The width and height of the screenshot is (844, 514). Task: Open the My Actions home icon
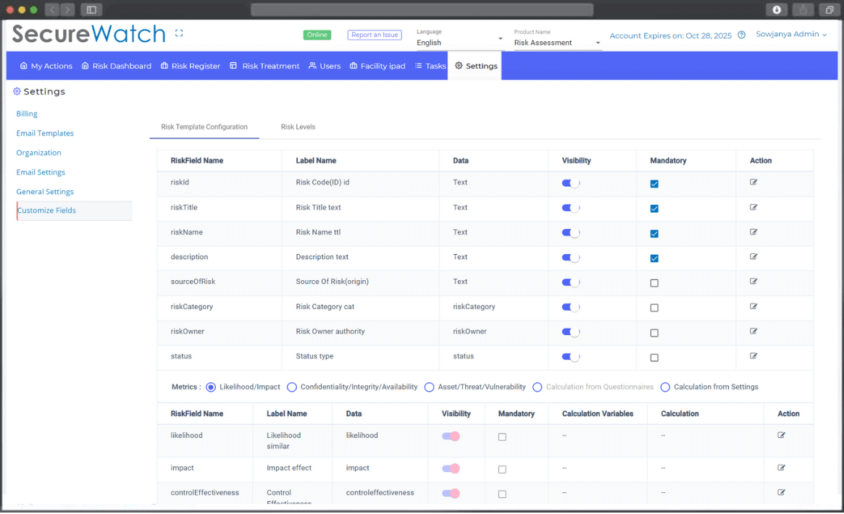point(23,66)
